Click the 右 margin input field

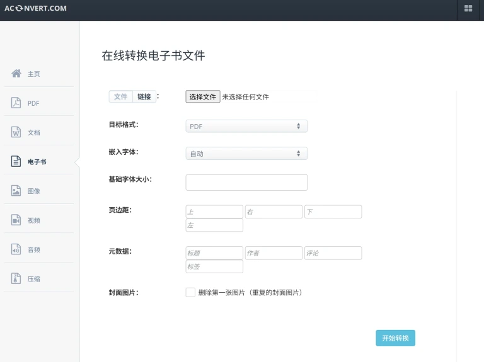tap(274, 212)
